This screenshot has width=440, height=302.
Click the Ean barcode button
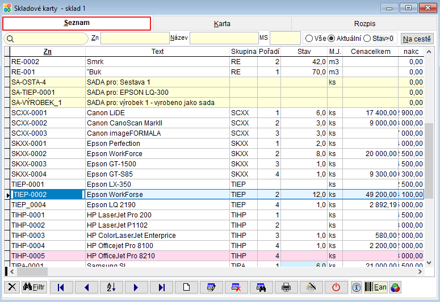[x=376, y=287]
